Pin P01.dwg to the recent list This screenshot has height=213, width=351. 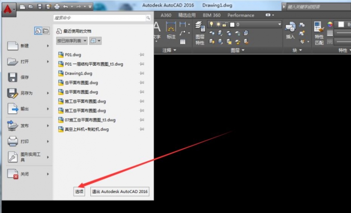[x=142, y=55]
